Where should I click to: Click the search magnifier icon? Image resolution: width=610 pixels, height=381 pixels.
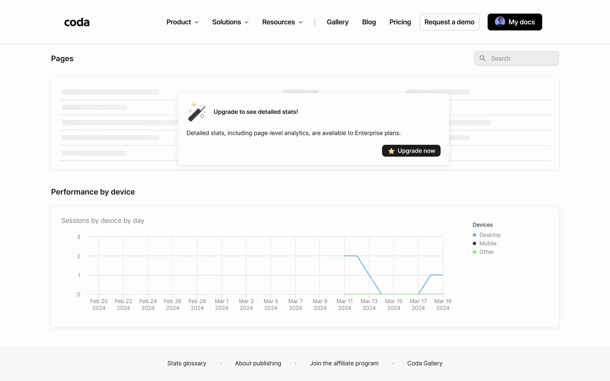click(482, 58)
